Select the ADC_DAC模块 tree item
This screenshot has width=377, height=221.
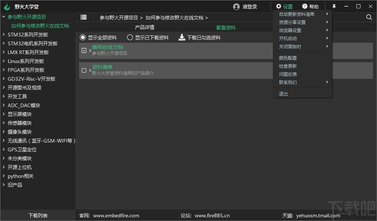point(24,105)
